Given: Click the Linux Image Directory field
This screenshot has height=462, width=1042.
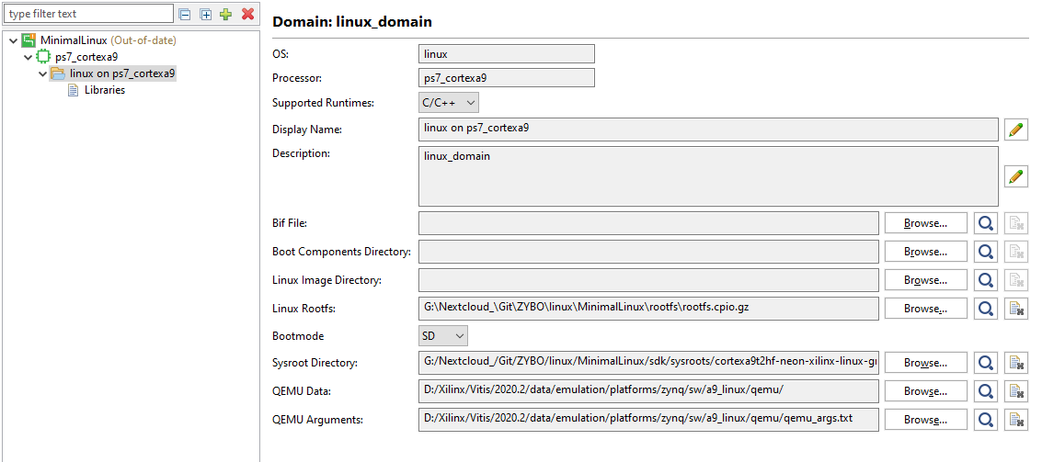Looking at the screenshot, I should tap(648, 280).
